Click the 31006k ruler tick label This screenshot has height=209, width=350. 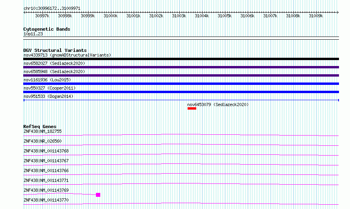[x=247, y=16]
